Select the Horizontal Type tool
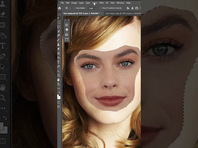This screenshot has width=198, height=148. click(x=58, y=62)
